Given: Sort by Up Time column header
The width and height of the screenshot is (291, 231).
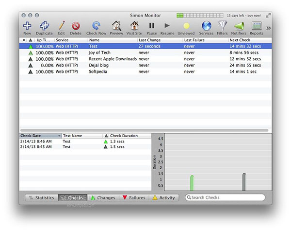Looking at the screenshot, I should pos(43,40).
